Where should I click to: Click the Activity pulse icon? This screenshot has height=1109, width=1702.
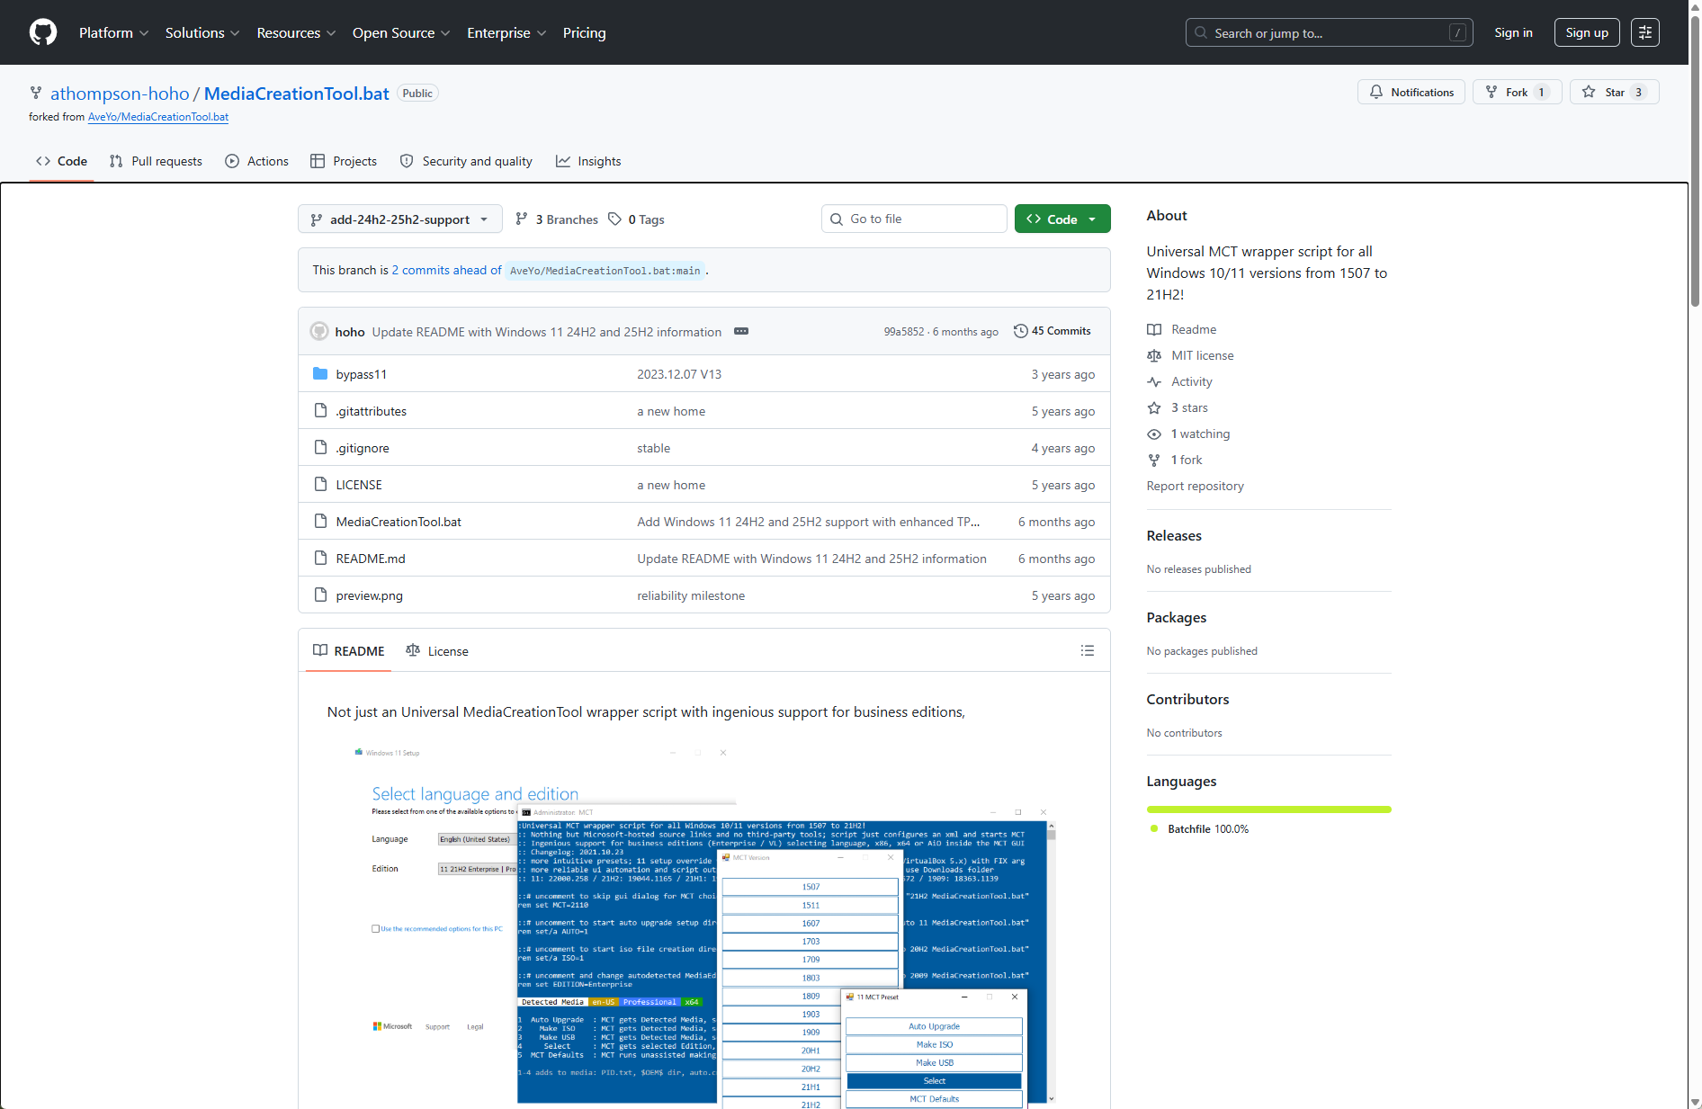(1154, 381)
